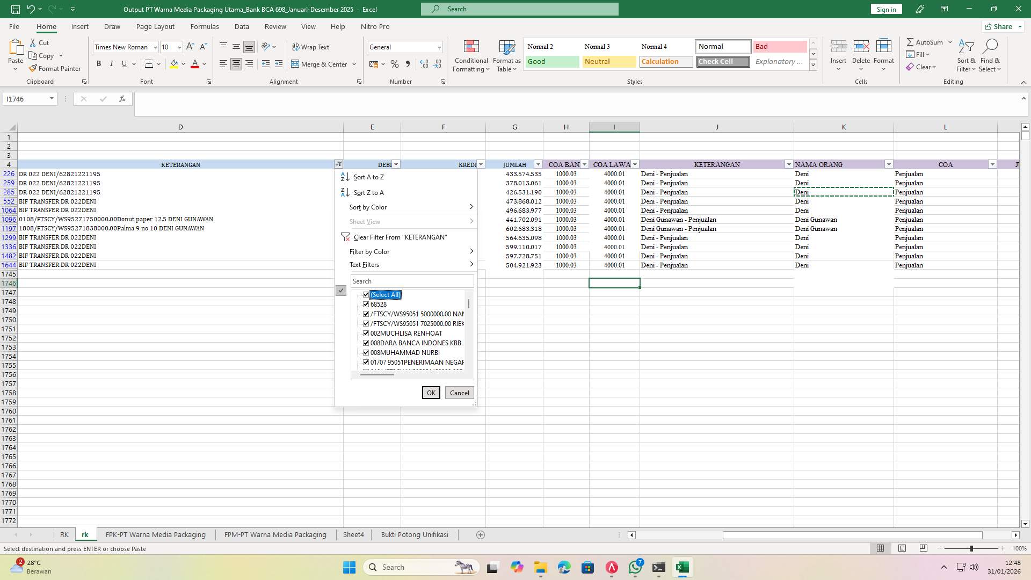The image size is (1031, 580).
Task: Uncheck the 68528 filter item
Action: [366, 305]
